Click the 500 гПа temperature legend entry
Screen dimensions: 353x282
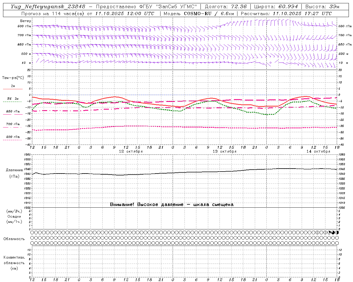click(13, 138)
